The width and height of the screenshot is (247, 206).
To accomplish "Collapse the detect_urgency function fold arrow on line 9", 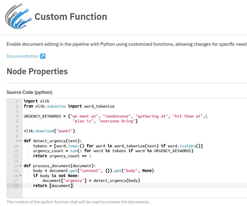I will click(21, 141).
